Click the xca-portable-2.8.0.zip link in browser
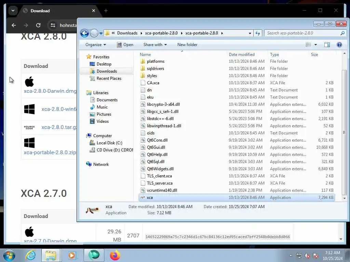The image size is (350, 262). pyautogui.click(x=50, y=152)
